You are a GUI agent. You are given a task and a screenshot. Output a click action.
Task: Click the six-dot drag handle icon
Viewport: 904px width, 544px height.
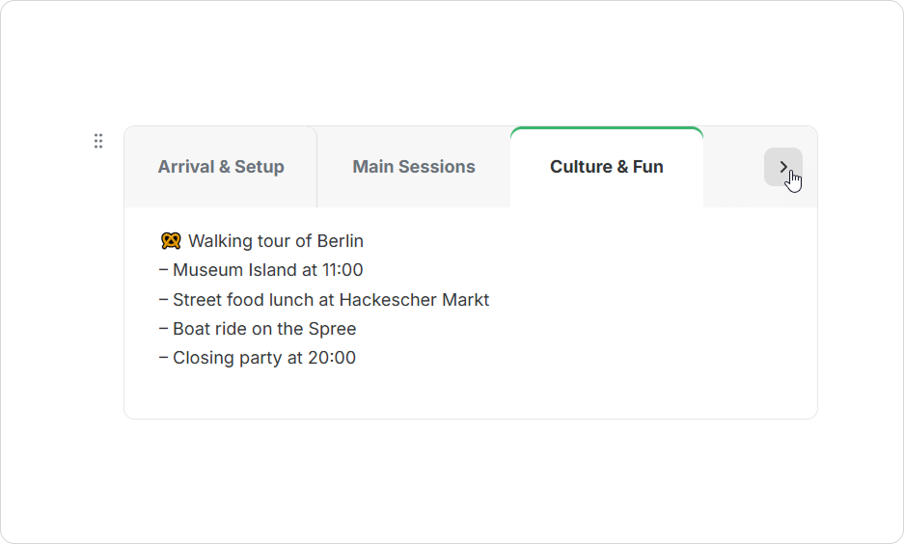(98, 141)
